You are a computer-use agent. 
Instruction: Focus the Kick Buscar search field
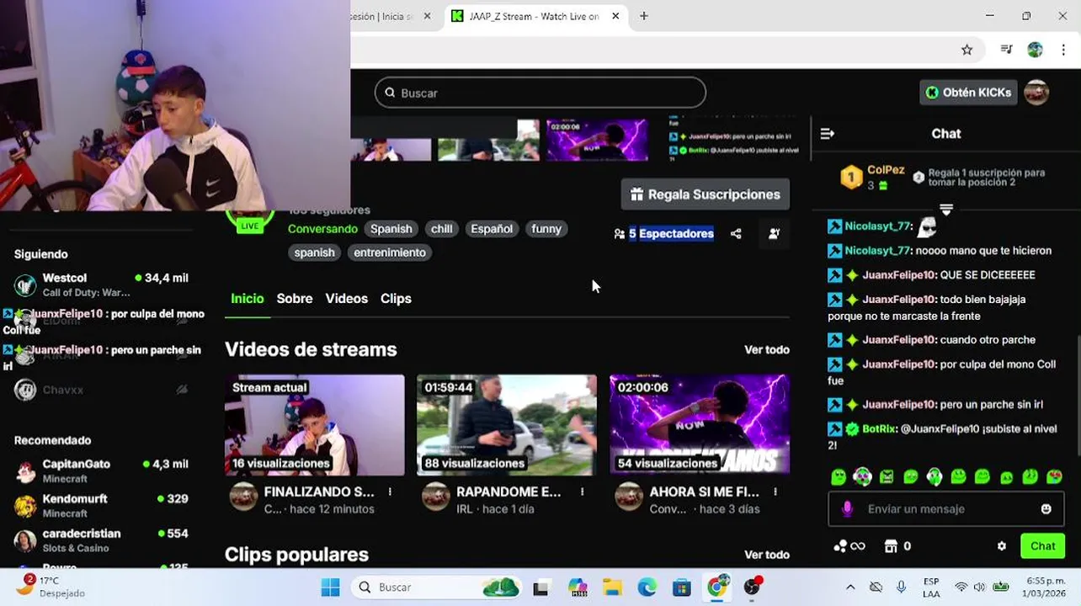[x=540, y=93]
